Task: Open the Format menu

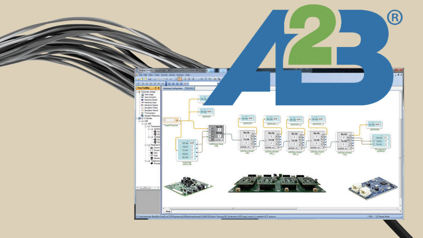Action: click(x=164, y=75)
